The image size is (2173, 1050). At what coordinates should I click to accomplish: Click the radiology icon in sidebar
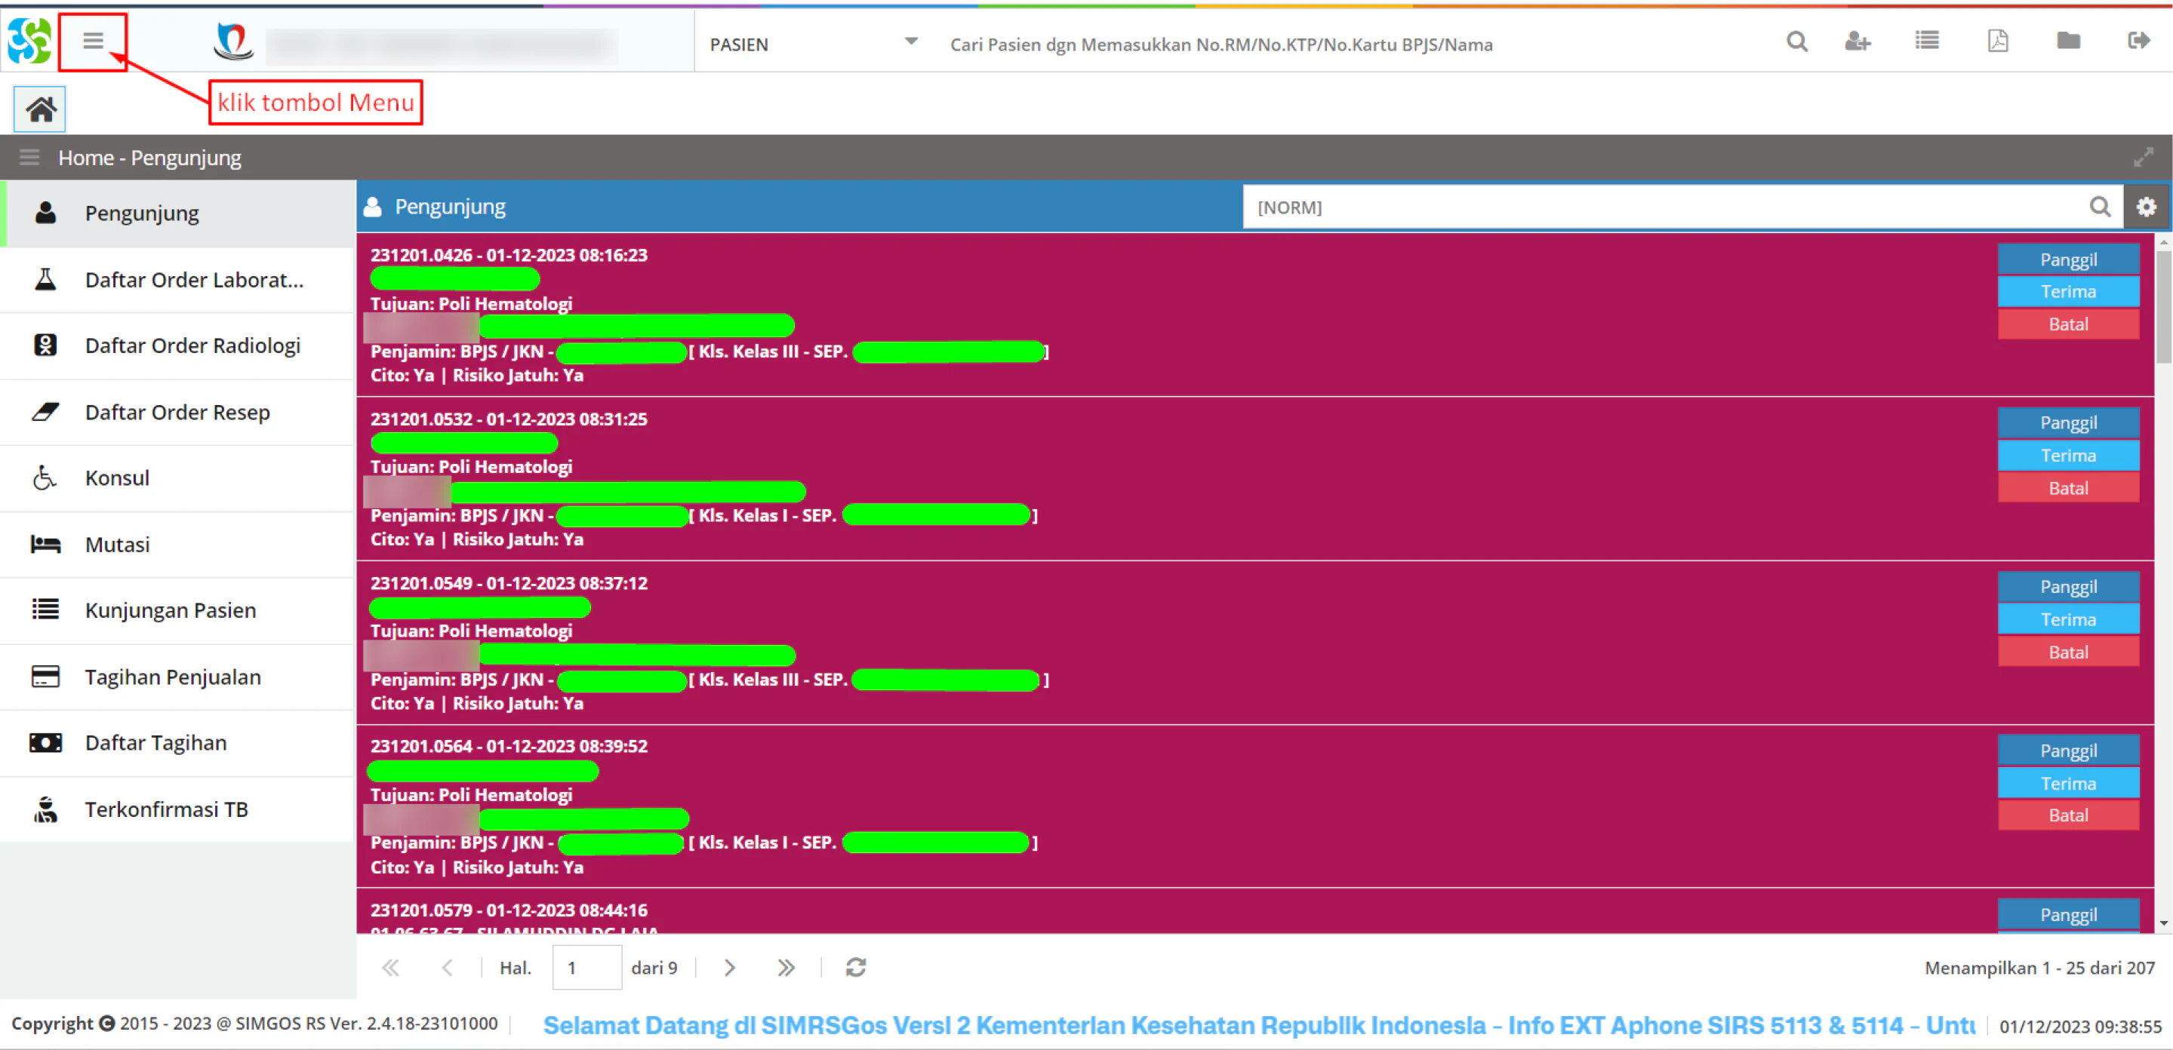pyautogui.click(x=45, y=345)
